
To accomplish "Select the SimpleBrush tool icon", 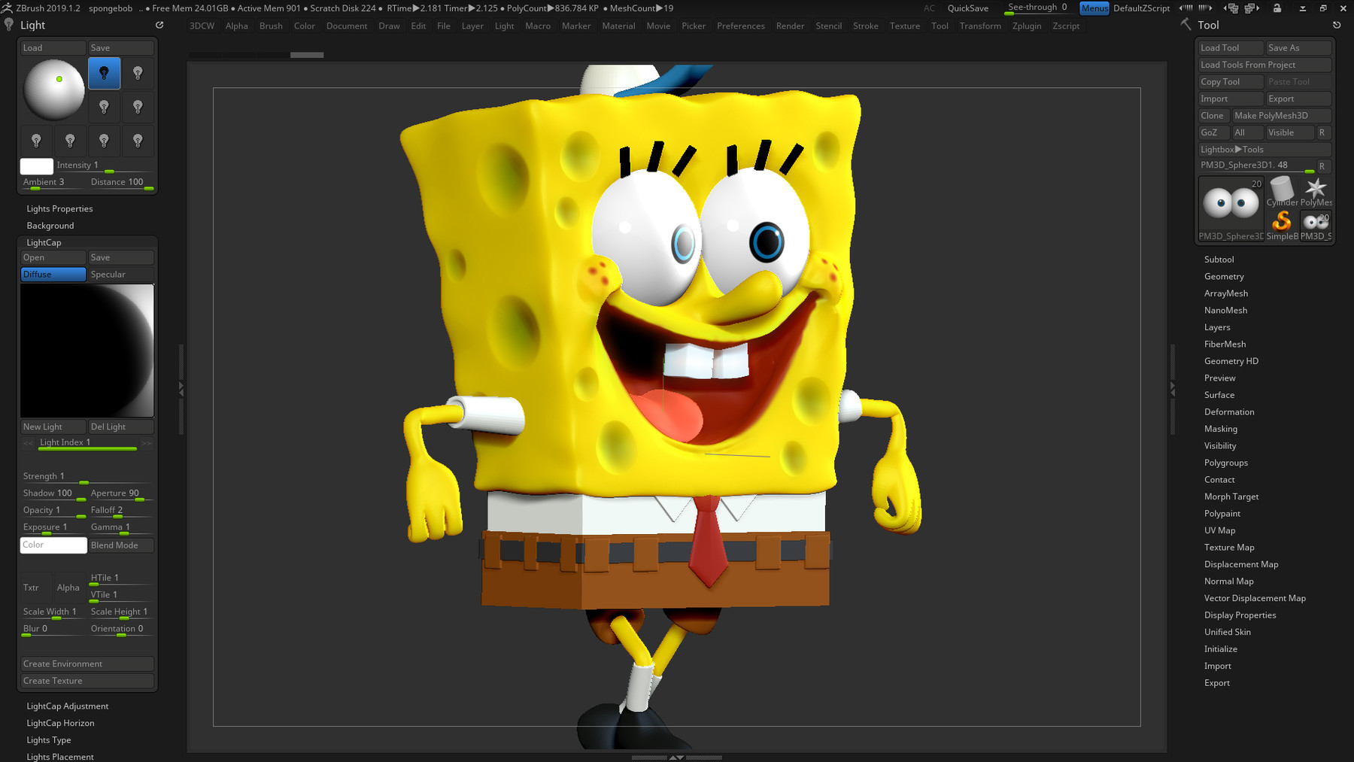I will (1281, 221).
